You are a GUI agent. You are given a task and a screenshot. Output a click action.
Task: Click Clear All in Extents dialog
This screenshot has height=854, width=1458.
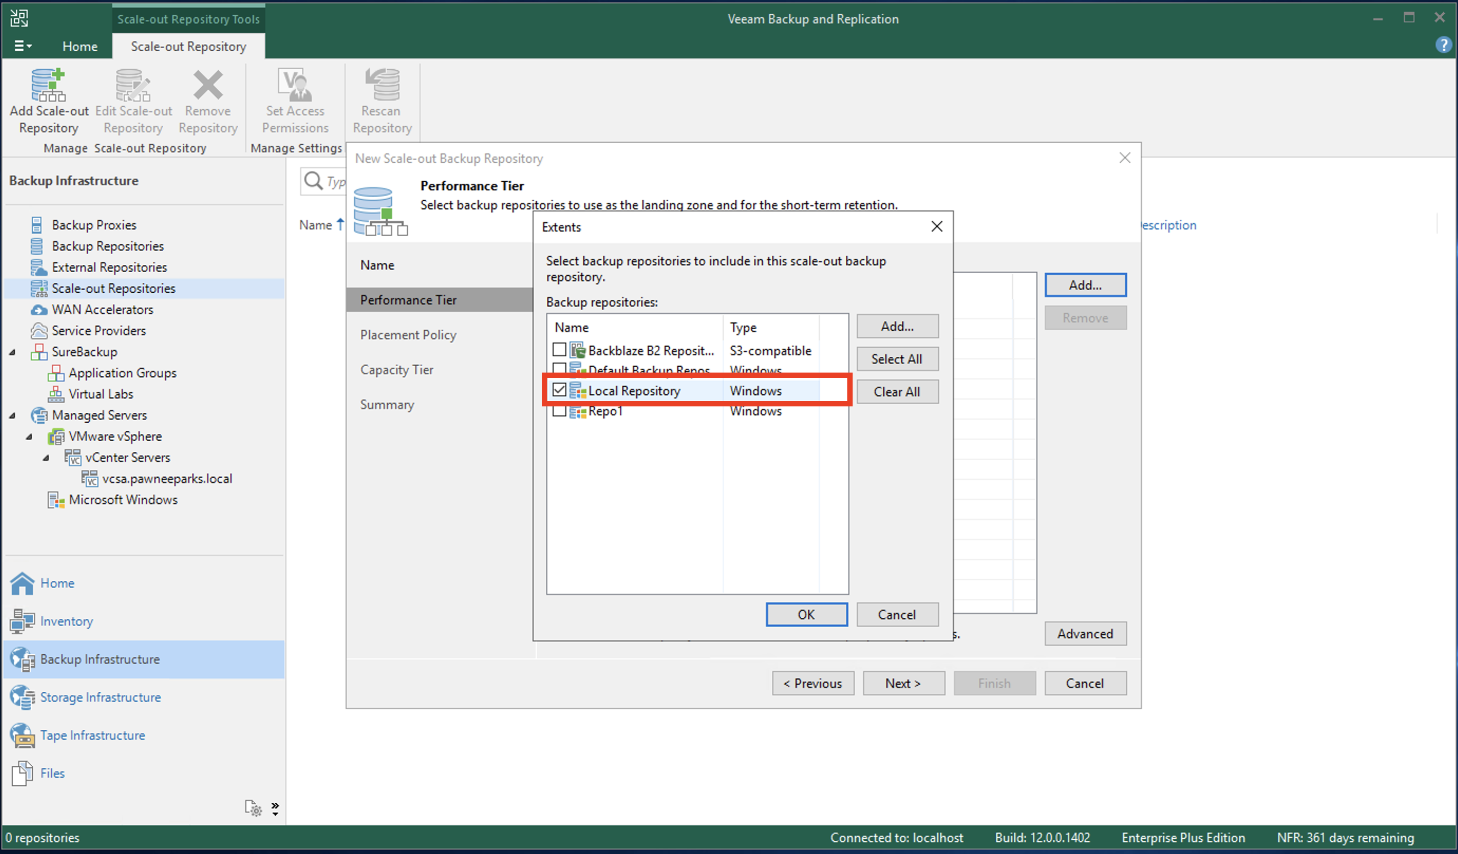point(897,392)
